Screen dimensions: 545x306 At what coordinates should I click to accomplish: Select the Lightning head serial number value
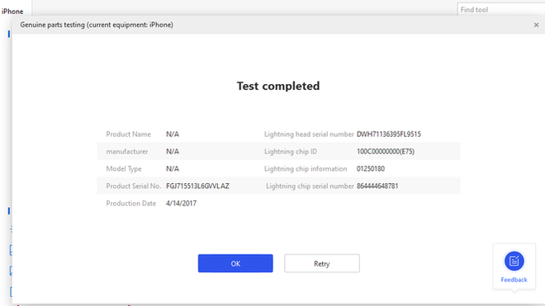pos(389,134)
